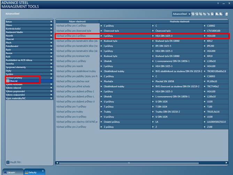The height and width of the screenshot is (175, 233).
Task: Open the HEA100 value in I-průřezy row
Action: [x=216, y=36]
